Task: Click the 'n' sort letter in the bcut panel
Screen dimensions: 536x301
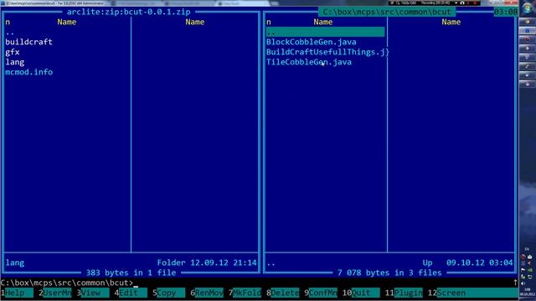Action: [x=269, y=23]
